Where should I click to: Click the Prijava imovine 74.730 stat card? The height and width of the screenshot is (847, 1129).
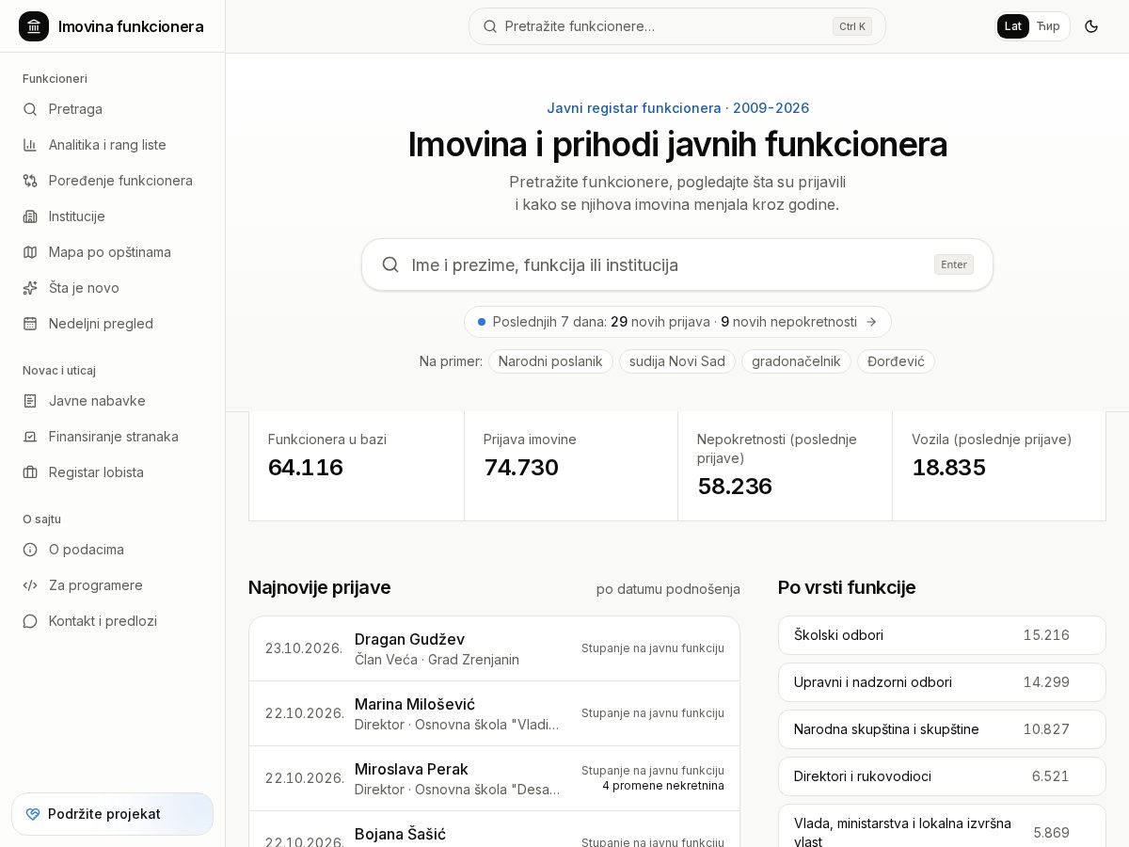pos(571,466)
